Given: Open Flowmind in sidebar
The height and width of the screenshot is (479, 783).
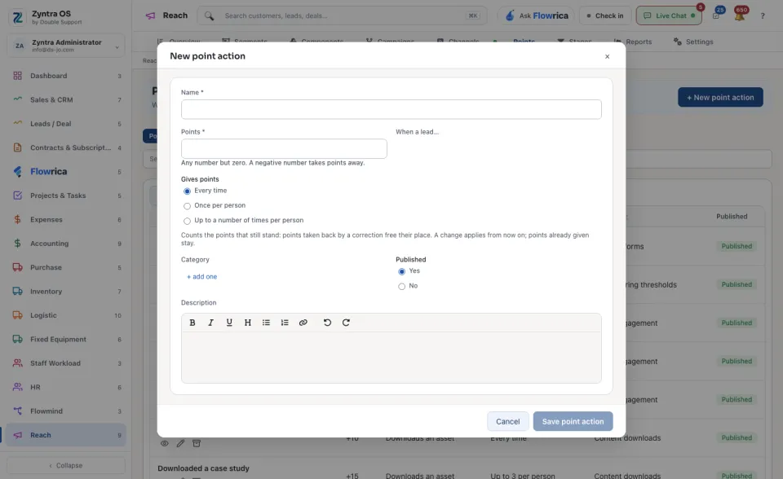Looking at the screenshot, I should pos(66,411).
